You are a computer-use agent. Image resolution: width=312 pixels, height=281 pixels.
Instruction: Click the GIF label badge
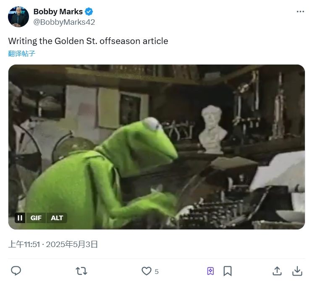pos(36,218)
